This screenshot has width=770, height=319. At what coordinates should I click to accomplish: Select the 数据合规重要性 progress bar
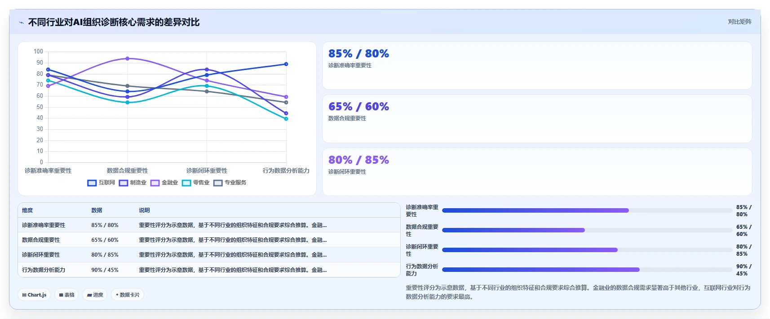pos(587,230)
